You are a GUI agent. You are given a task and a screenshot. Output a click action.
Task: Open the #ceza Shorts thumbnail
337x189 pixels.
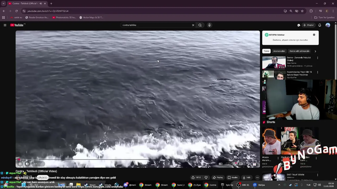coord(271,141)
